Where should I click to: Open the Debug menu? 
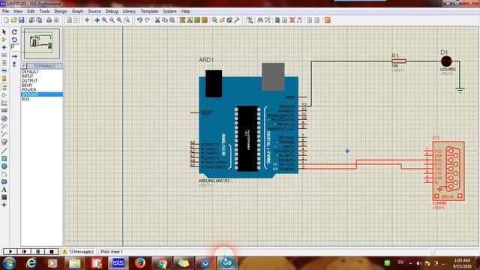(112, 11)
